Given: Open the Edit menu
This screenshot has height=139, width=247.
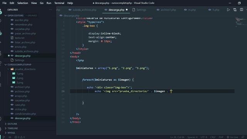Looking at the screenshot, I should [12, 3].
